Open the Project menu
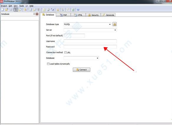Viewport: 172px width, 125px height. [x=4, y=6]
